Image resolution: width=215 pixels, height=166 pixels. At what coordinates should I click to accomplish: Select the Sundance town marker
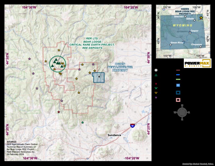(x=106, y=138)
